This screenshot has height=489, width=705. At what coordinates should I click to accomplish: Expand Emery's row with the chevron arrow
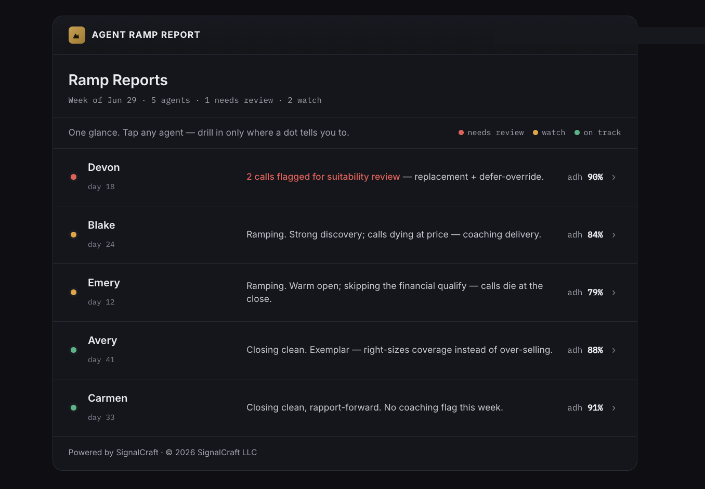[614, 293]
